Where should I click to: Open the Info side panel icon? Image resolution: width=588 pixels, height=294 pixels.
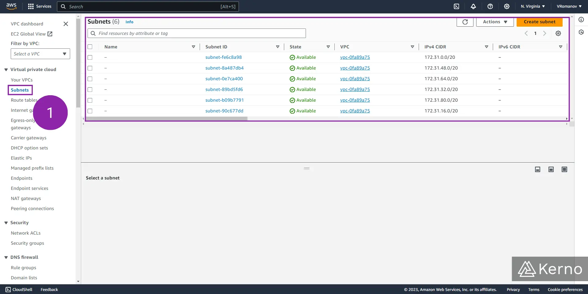(x=582, y=19)
